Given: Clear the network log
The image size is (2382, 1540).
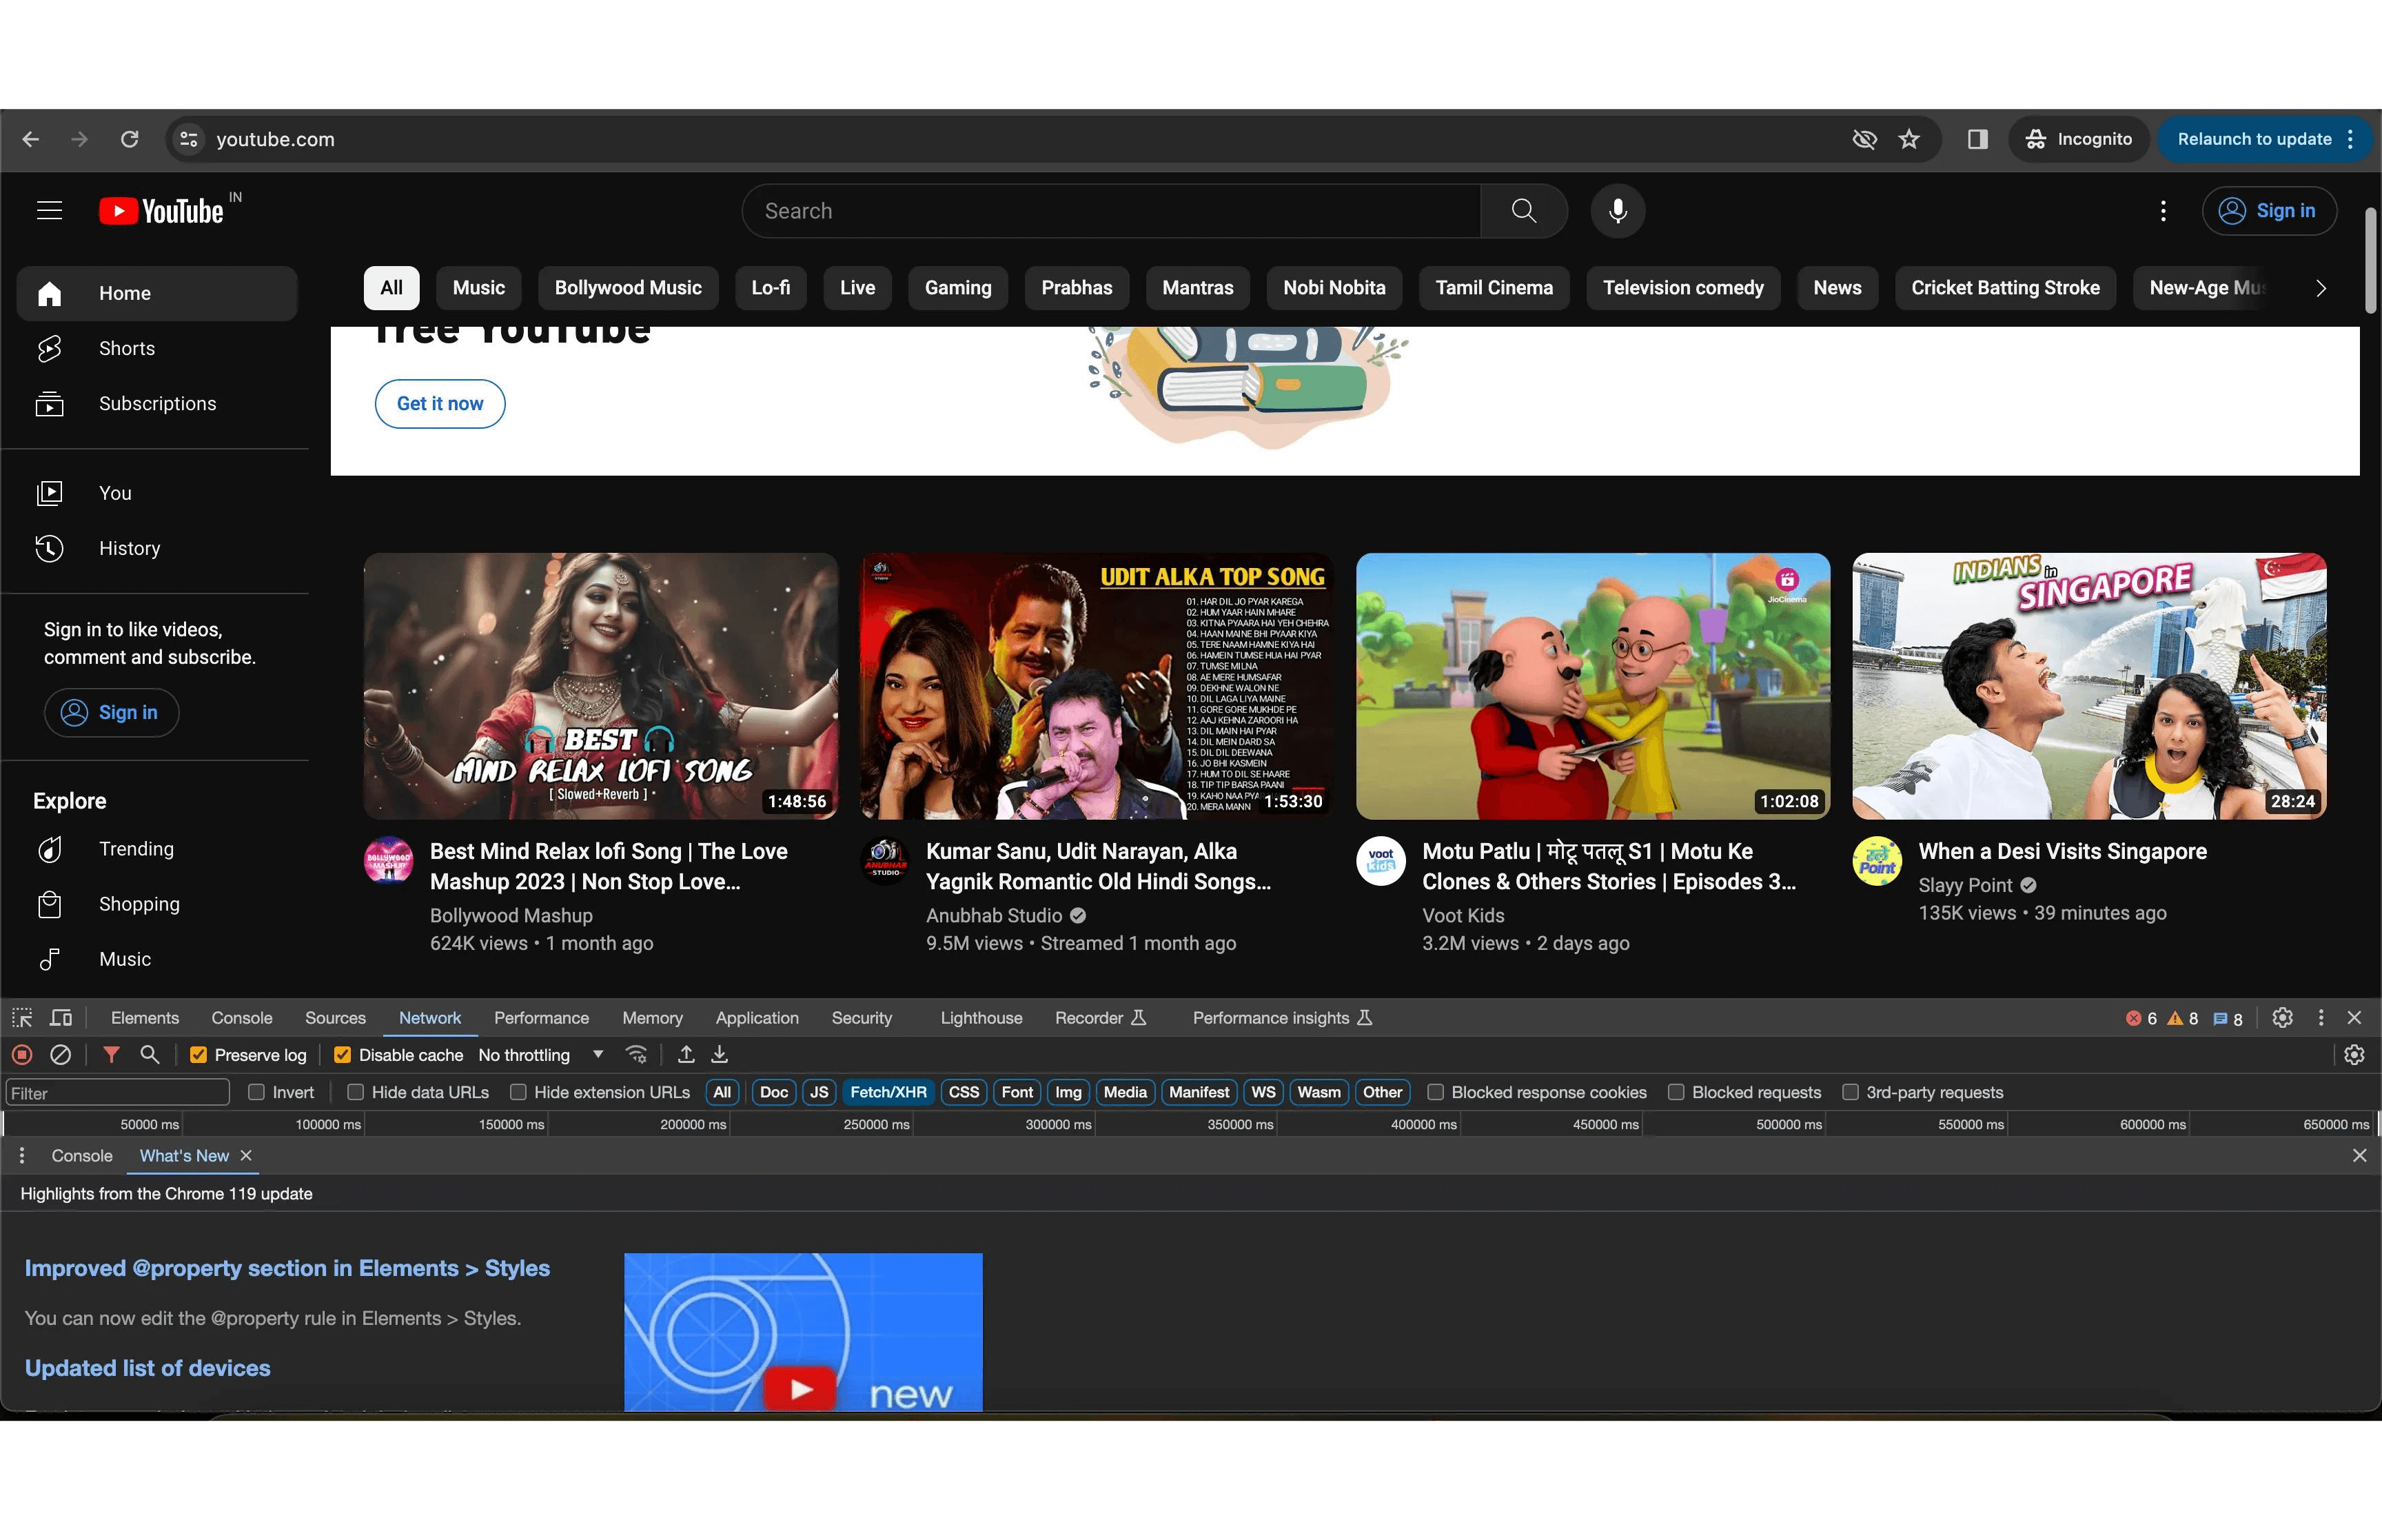Looking at the screenshot, I should point(61,1055).
